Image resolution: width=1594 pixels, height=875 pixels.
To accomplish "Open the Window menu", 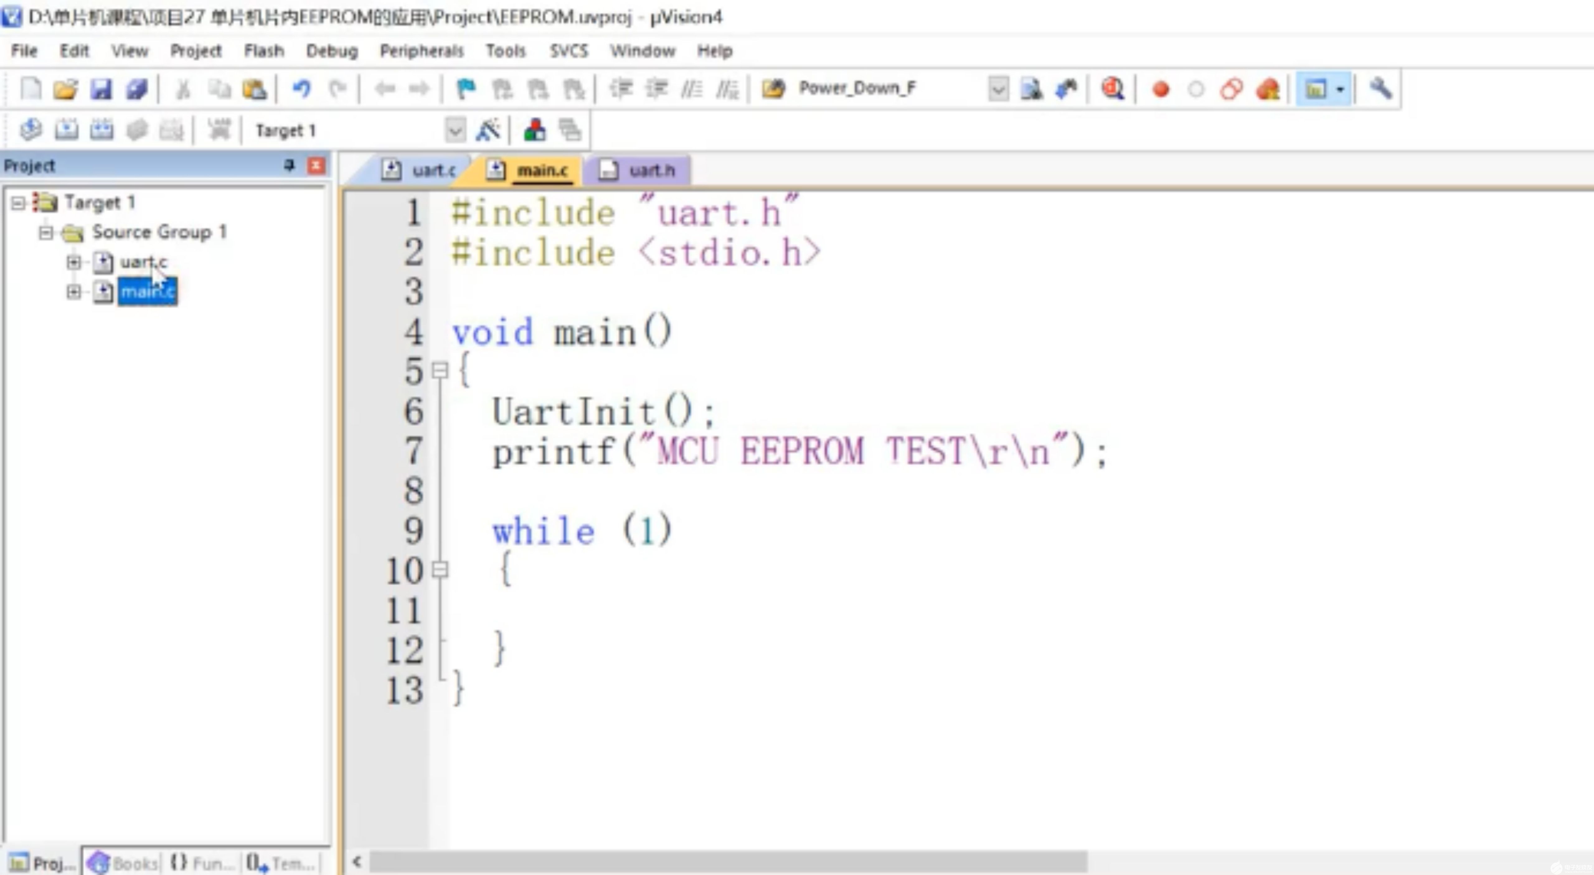I will [642, 51].
